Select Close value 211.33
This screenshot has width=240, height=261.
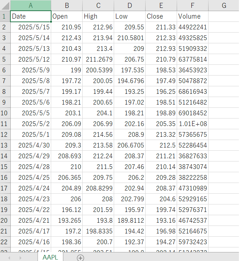(161, 27)
